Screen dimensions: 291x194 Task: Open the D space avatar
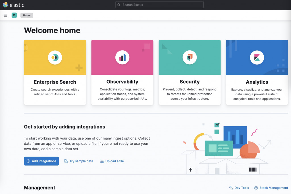click(14, 15)
